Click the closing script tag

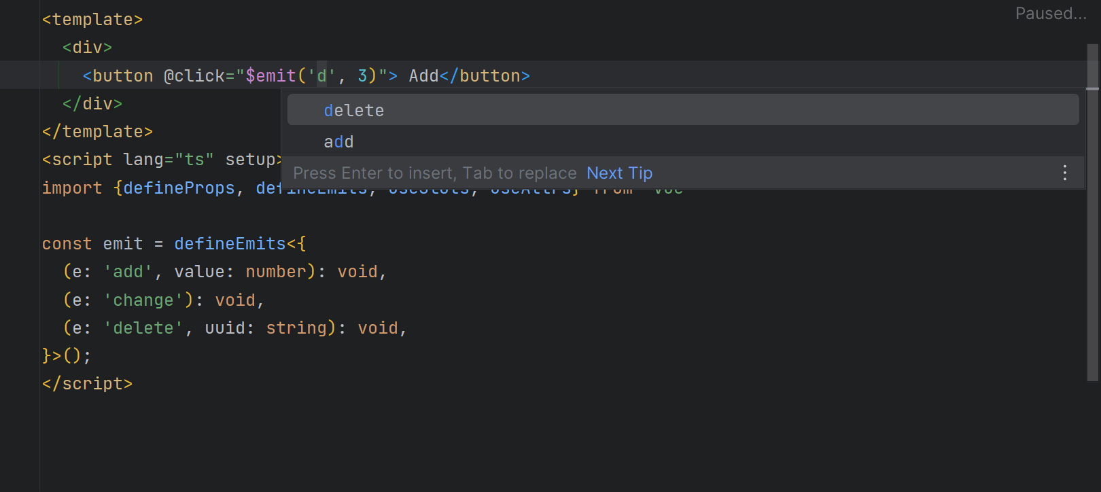tap(87, 383)
